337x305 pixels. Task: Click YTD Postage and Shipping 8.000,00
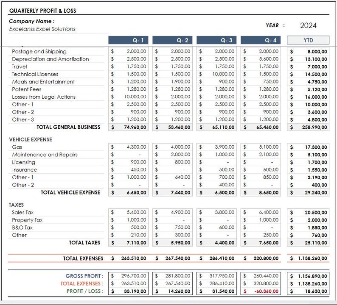pos(317,52)
